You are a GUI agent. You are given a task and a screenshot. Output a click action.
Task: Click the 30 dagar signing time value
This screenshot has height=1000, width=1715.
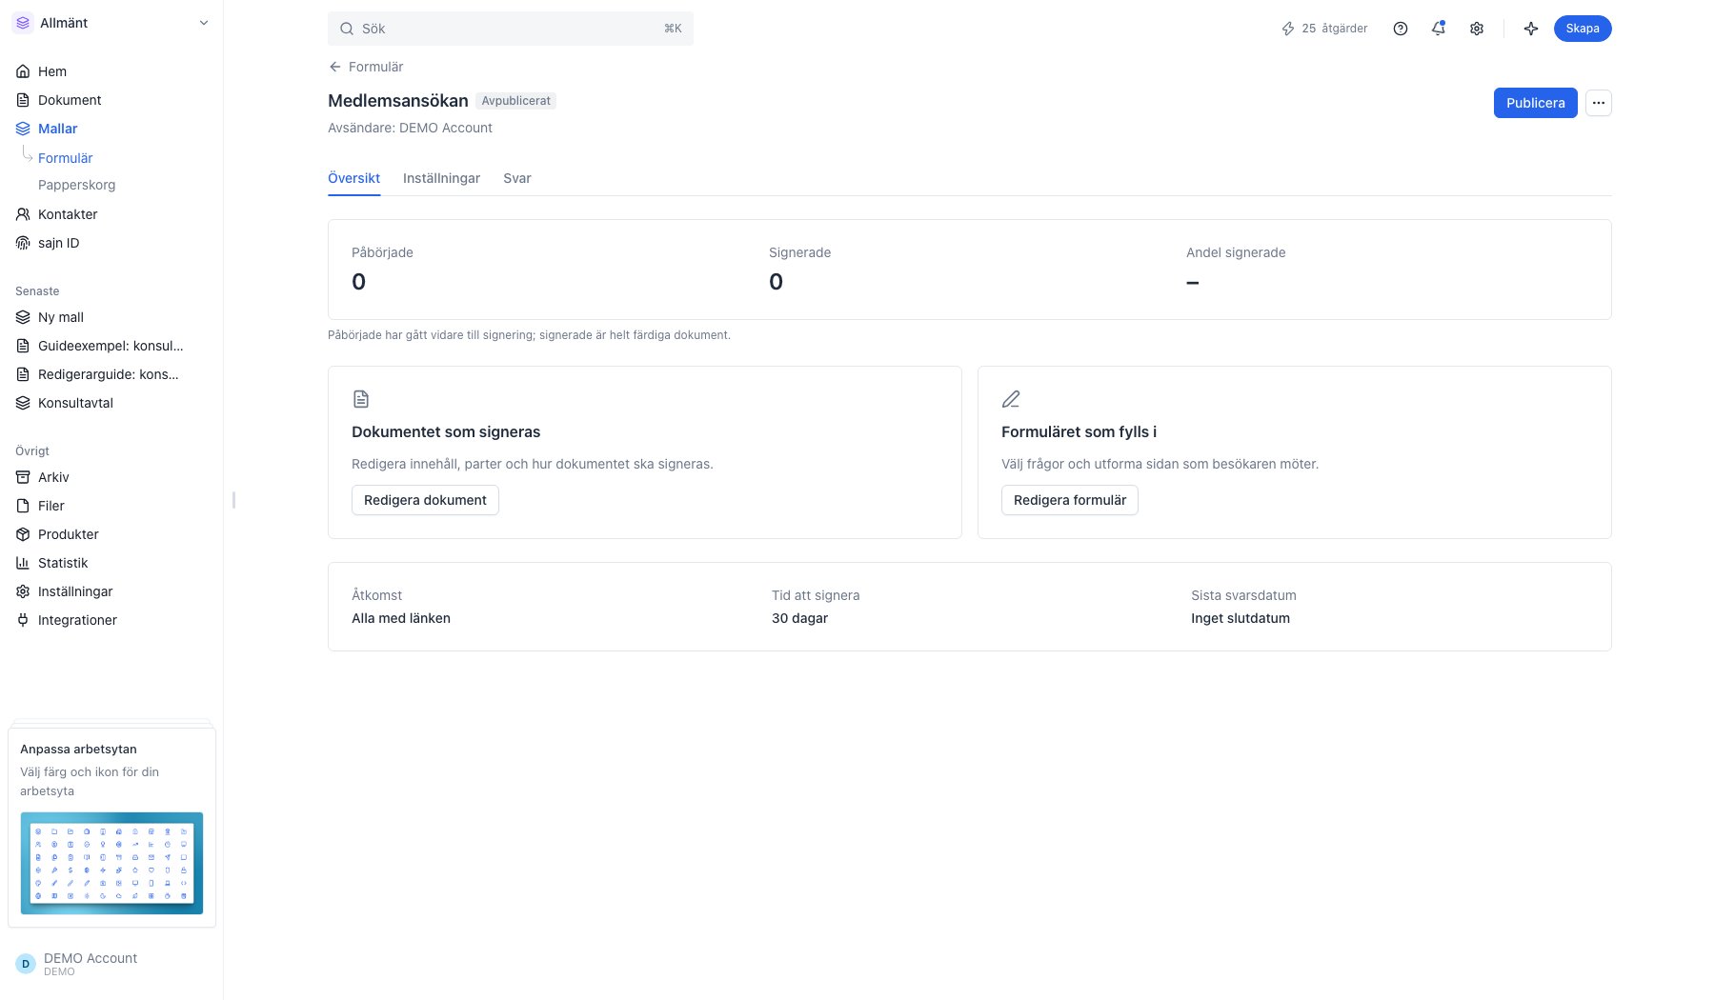coord(799,618)
